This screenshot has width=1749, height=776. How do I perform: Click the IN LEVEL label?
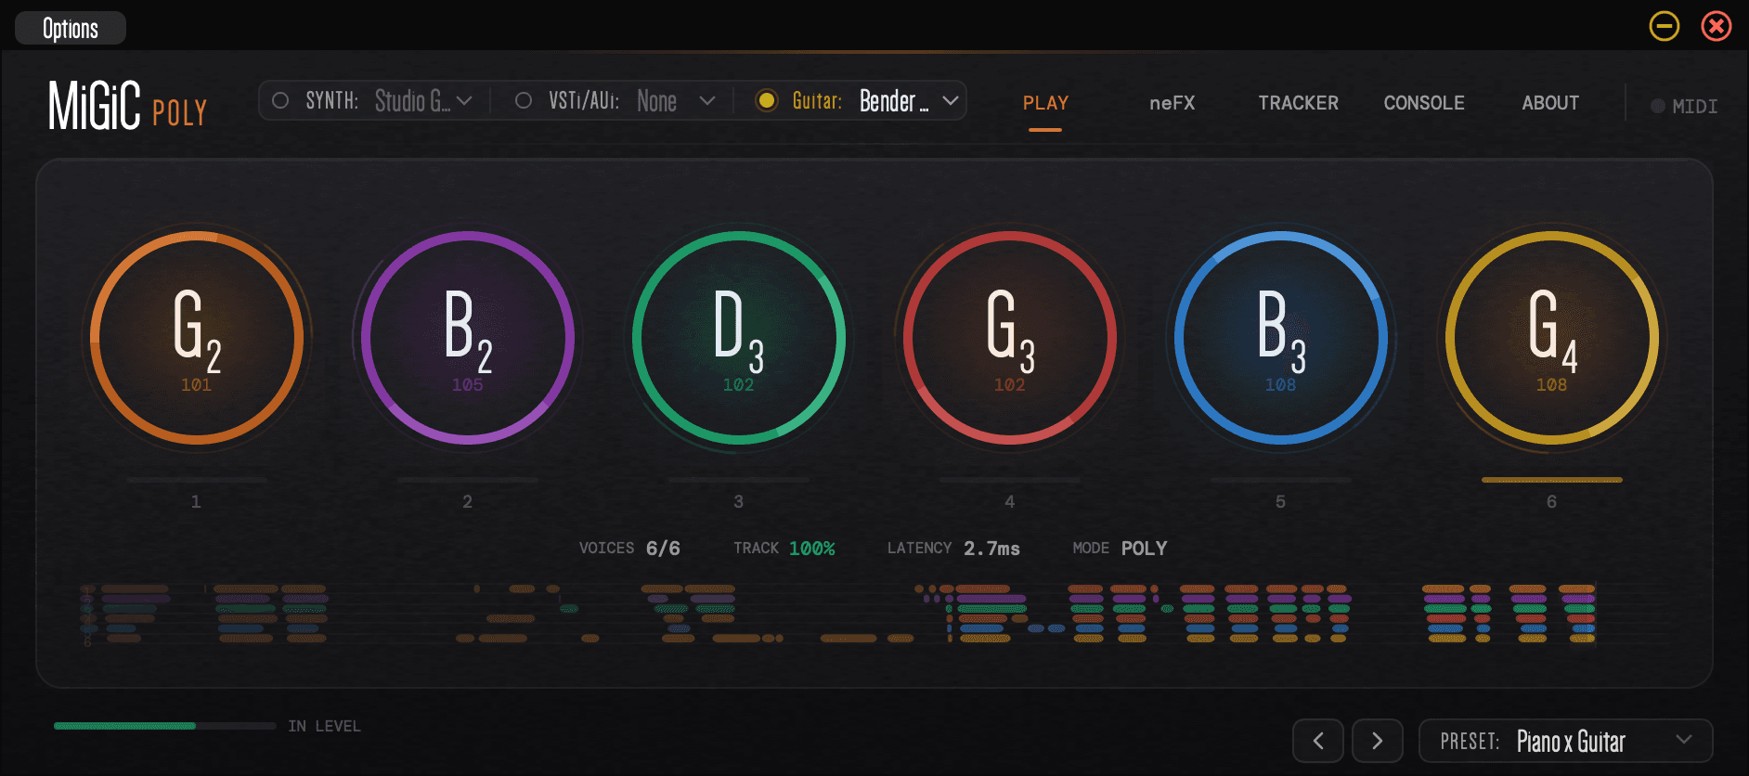coord(324,726)
